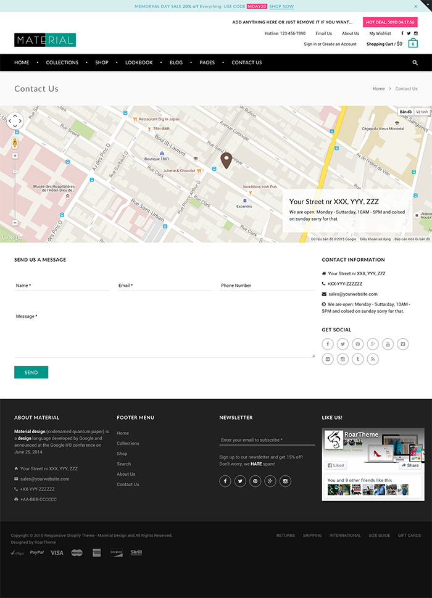
Task: Zoom out the map with minus button
Action: coord(15,223)
